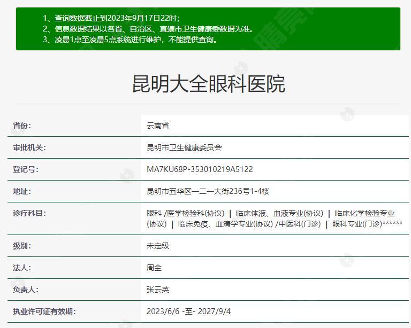
Task: Click the 审批机关 label
Action: [29, 147]
